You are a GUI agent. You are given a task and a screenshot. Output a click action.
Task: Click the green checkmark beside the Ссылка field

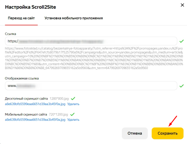pos(182,41)
